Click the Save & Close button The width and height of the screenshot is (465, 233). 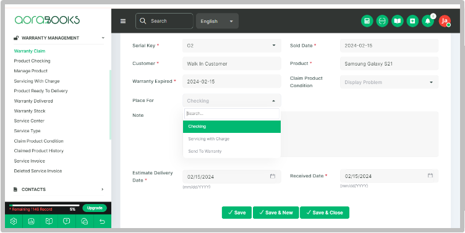click(325, 213)
